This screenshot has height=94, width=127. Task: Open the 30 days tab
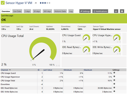point(37,11)
